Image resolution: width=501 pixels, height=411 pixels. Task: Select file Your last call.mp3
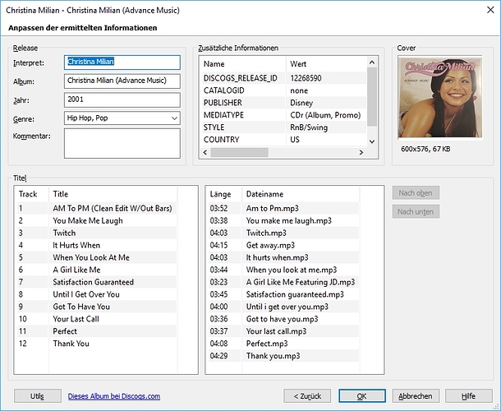276,331
